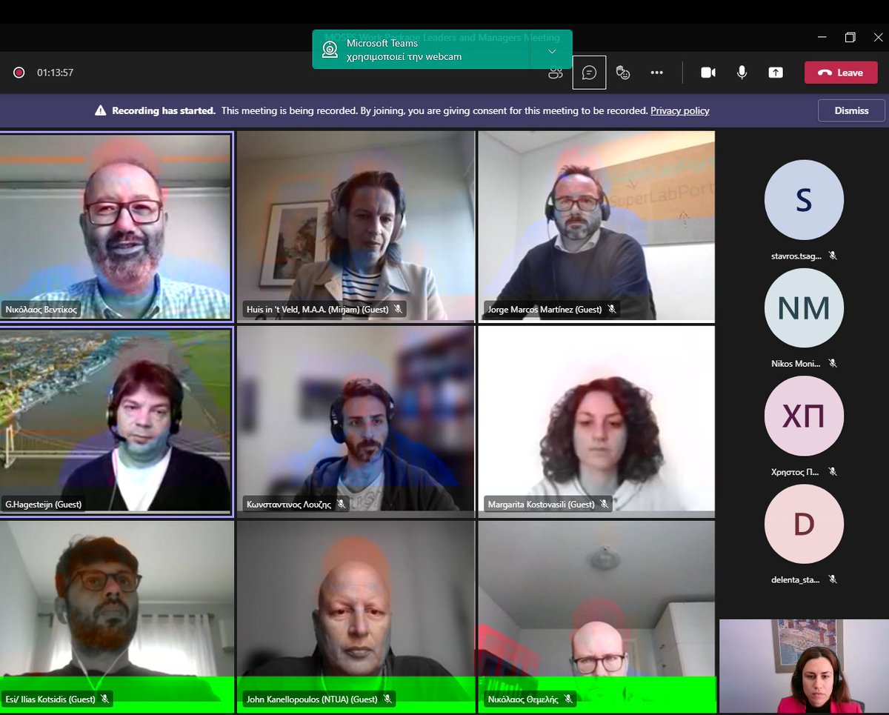Viewport: 889px width, 715px height.
Task: Leave the meeting with the Leave button
Action: click(x=841, y=73)
